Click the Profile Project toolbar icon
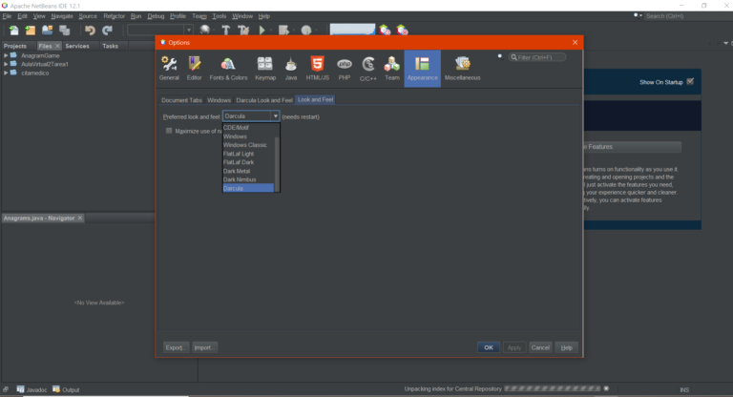 pyautogui.click(x=306, y=31)
